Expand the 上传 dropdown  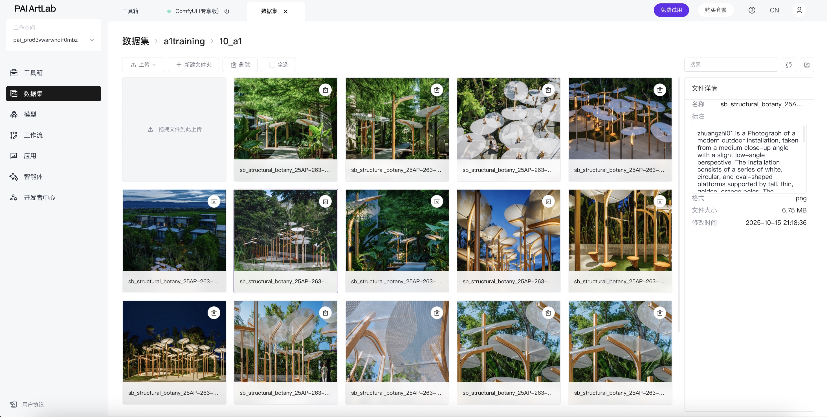(x=143, y=65)
